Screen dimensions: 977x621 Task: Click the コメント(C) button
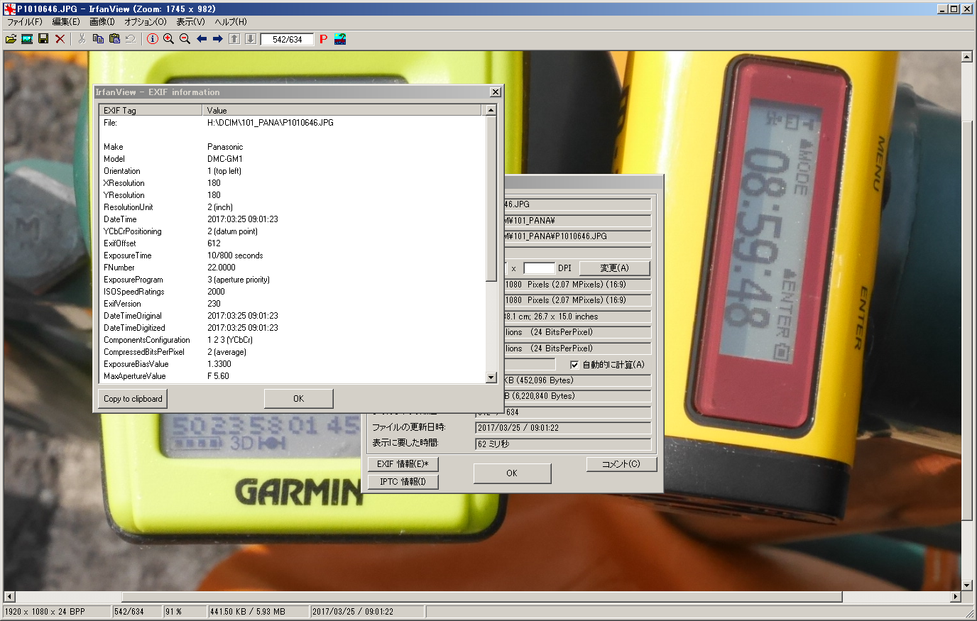tap(621, 464)
